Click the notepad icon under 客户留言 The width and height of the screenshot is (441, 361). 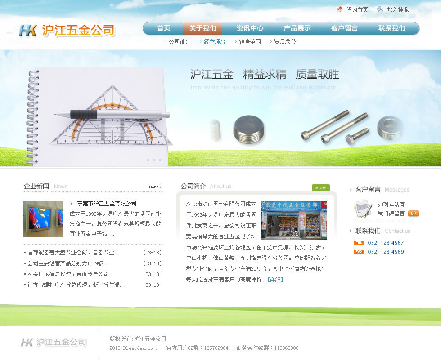[x=363, y=209]
